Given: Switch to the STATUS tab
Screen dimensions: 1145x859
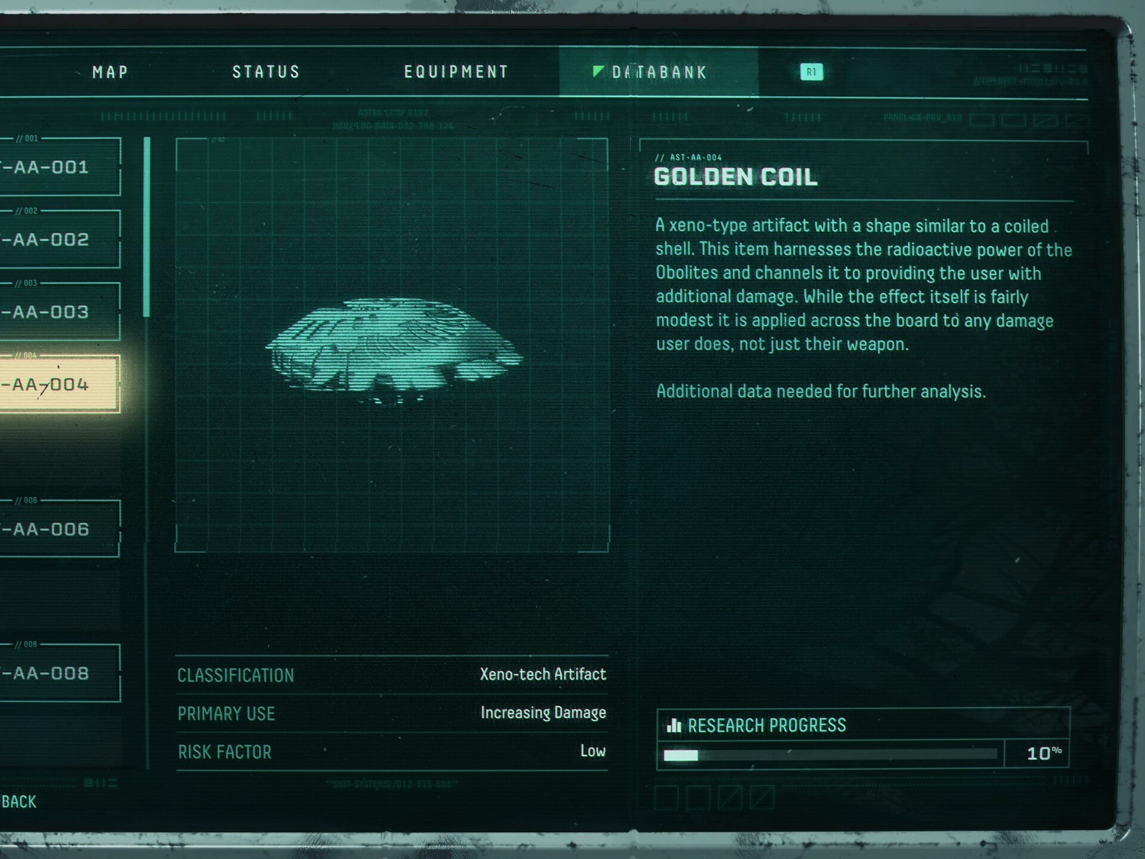Looking at the screenshot, I should click(266, 72).
